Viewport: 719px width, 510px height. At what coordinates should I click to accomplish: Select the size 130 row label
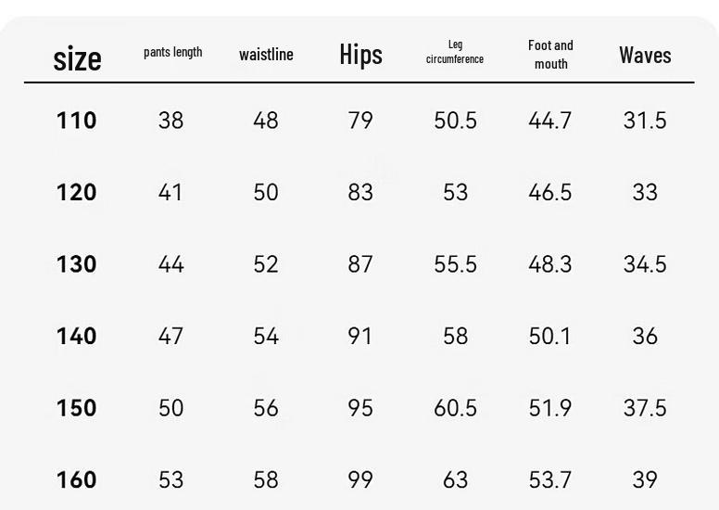tap(77, 264)
